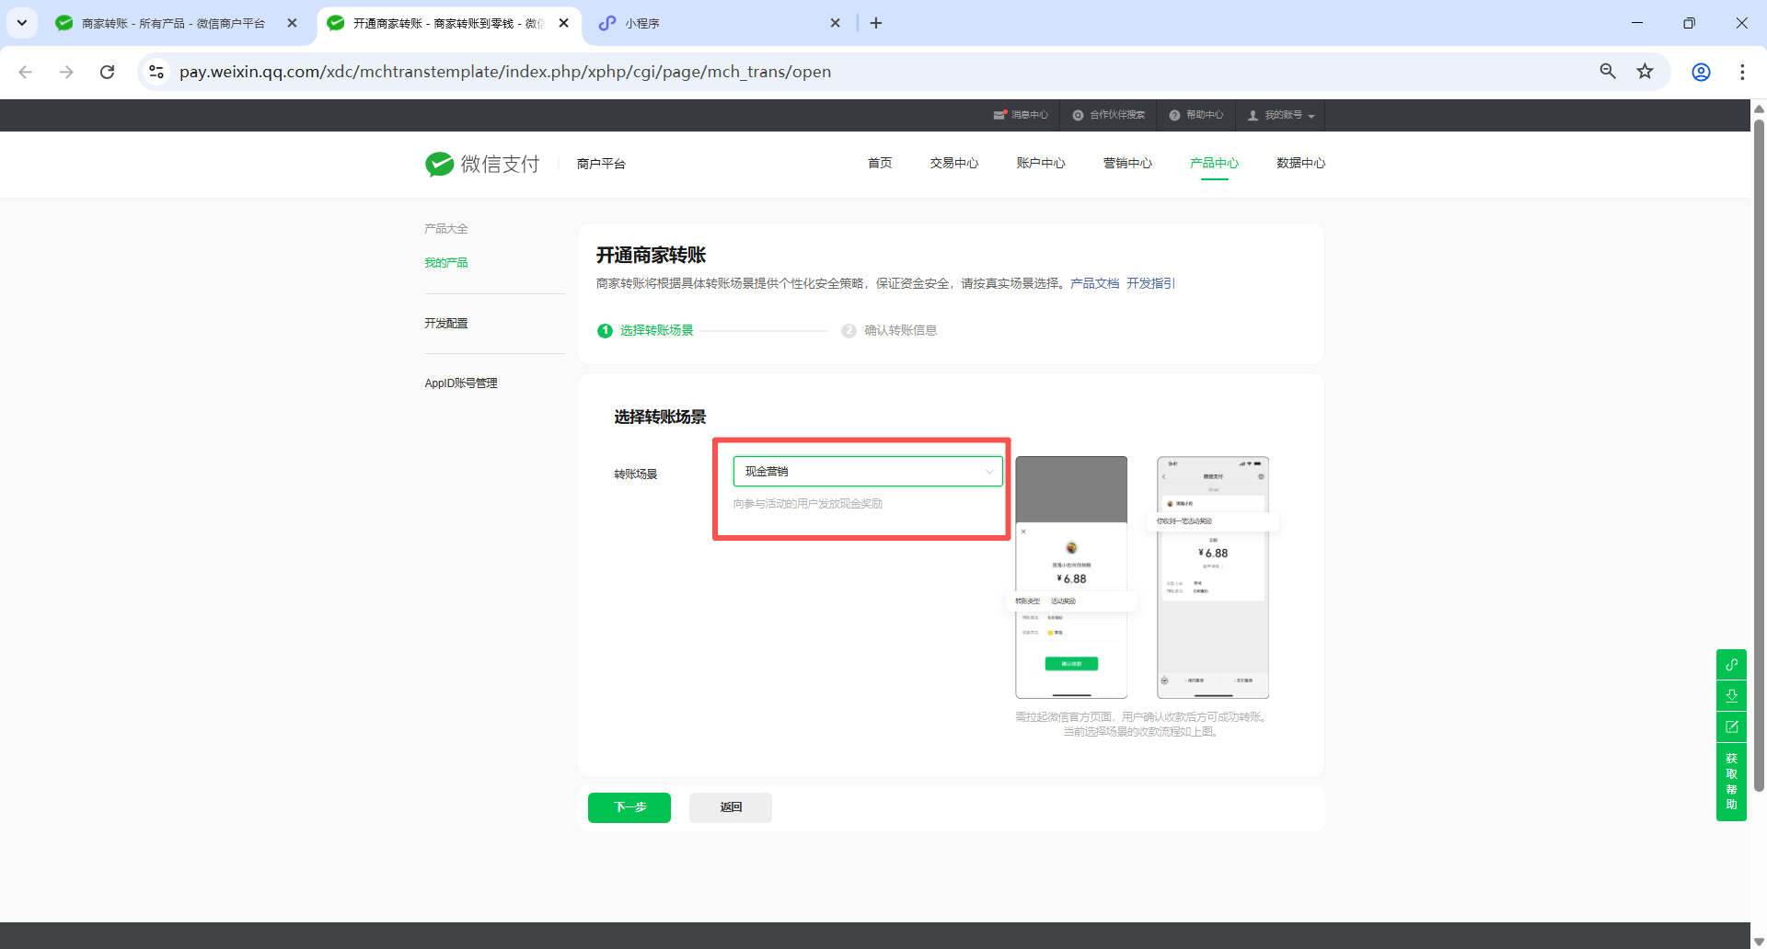Click the edit feedback icon in floating sidebar
This screenshot has width=1767, height=949.
click(x=1731, y=726)
